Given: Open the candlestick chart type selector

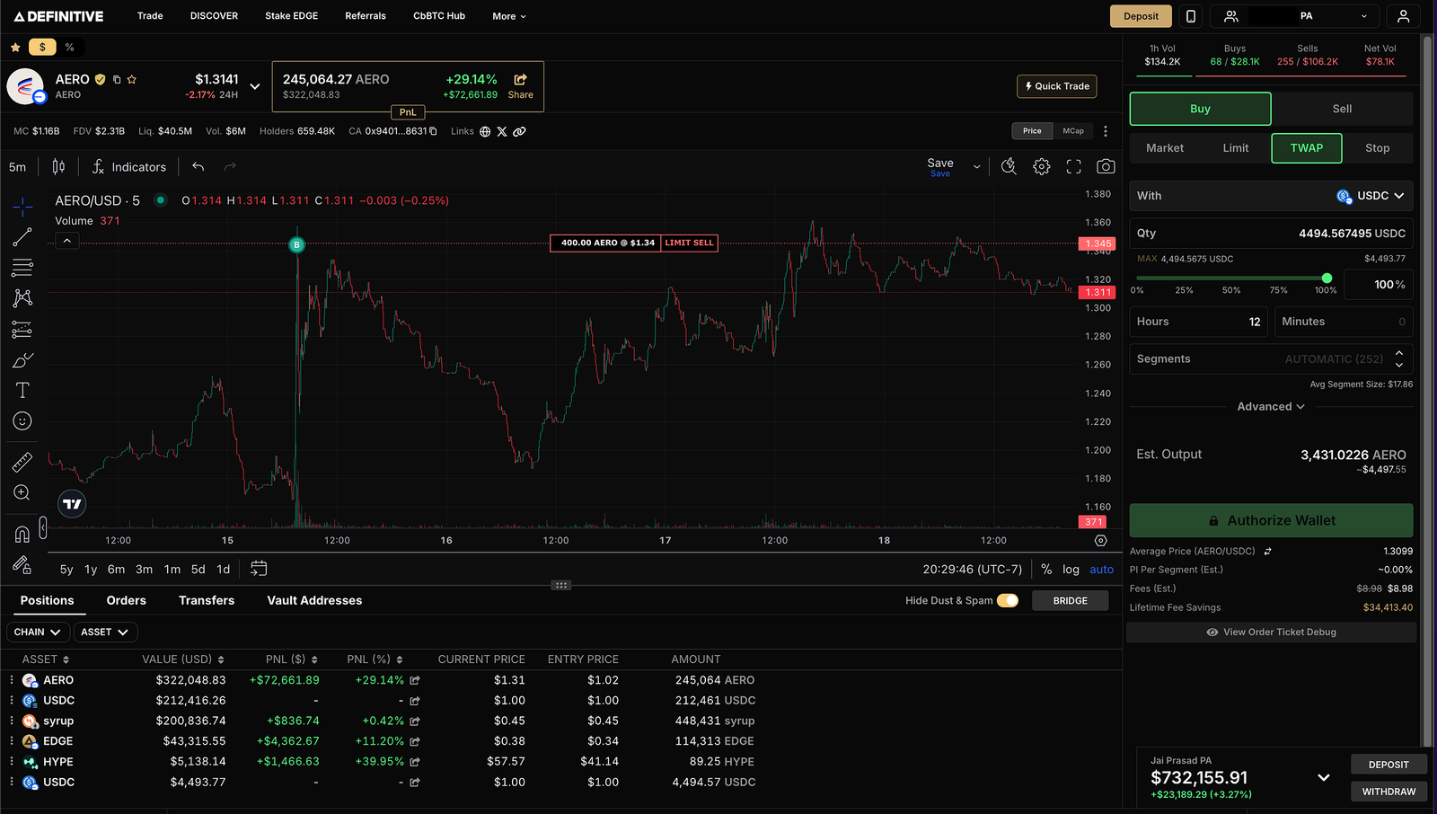Looking at the screenshot, I should click(58, 167).
